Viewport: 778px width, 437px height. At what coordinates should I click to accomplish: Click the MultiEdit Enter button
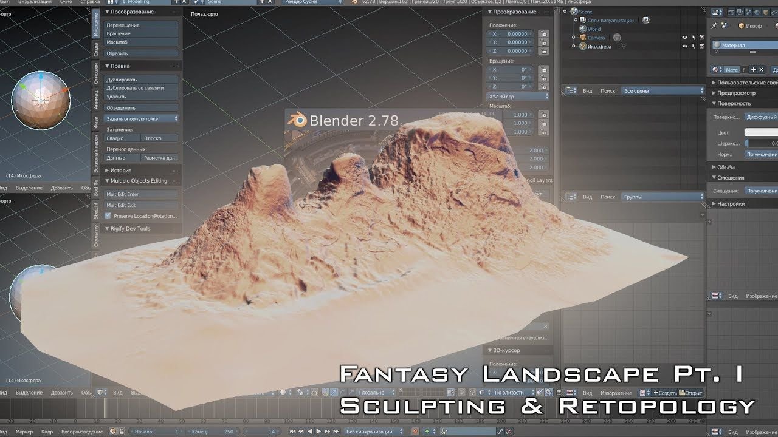(x=142, y=194)
